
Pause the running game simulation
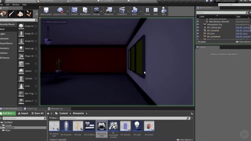[x=147, y=11]
